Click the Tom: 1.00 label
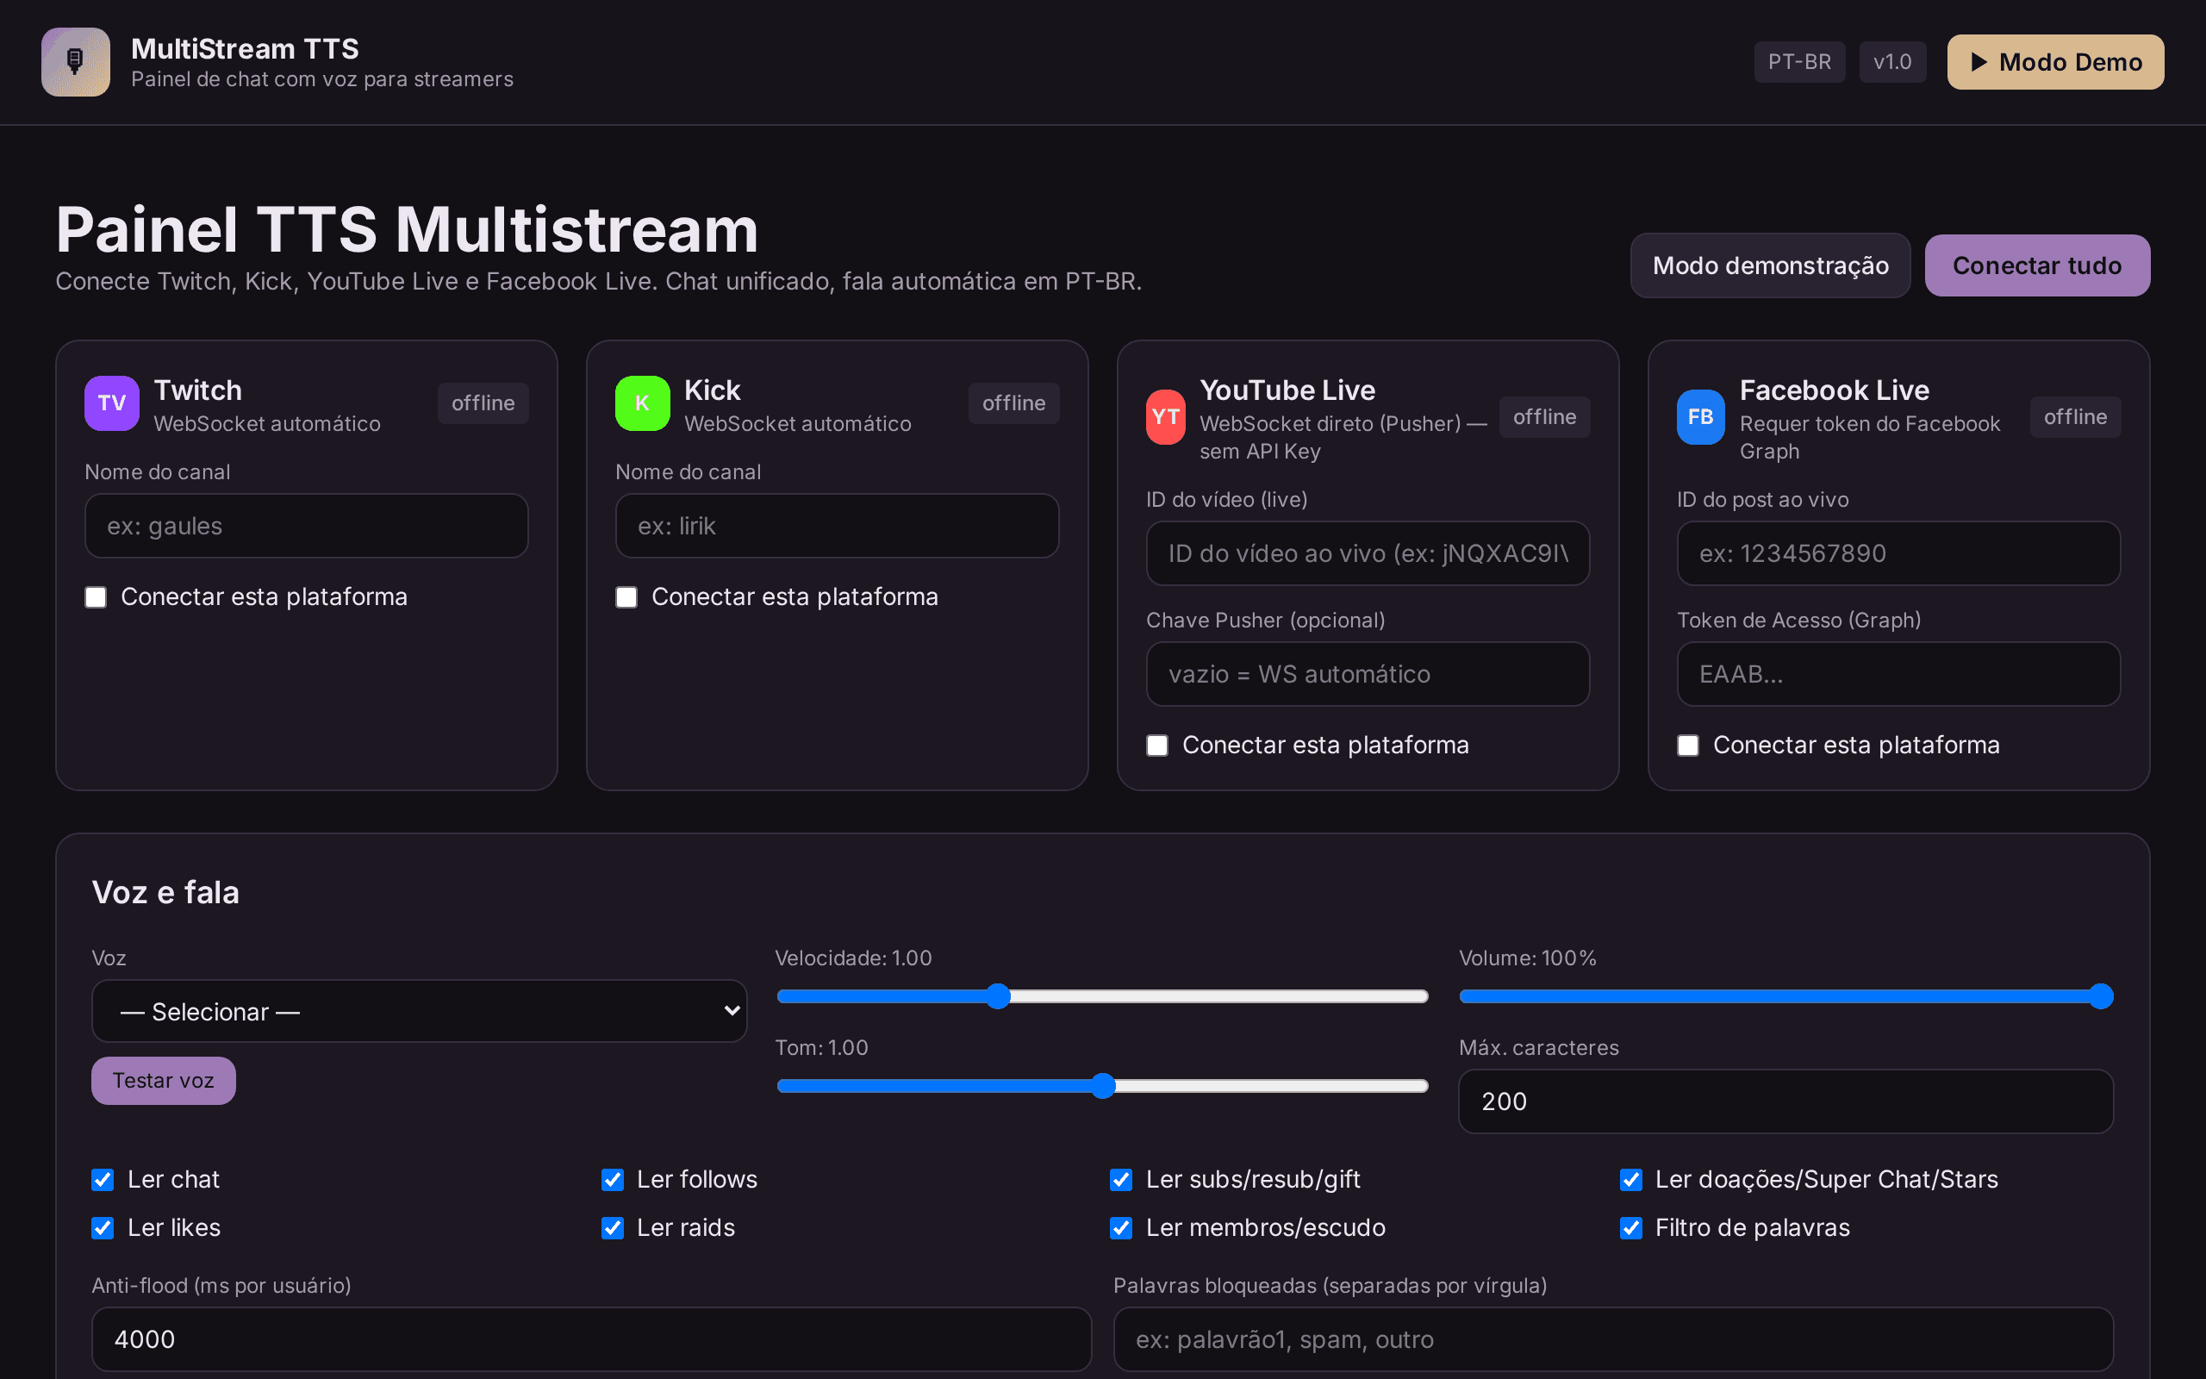 [x=821, y=1047]
